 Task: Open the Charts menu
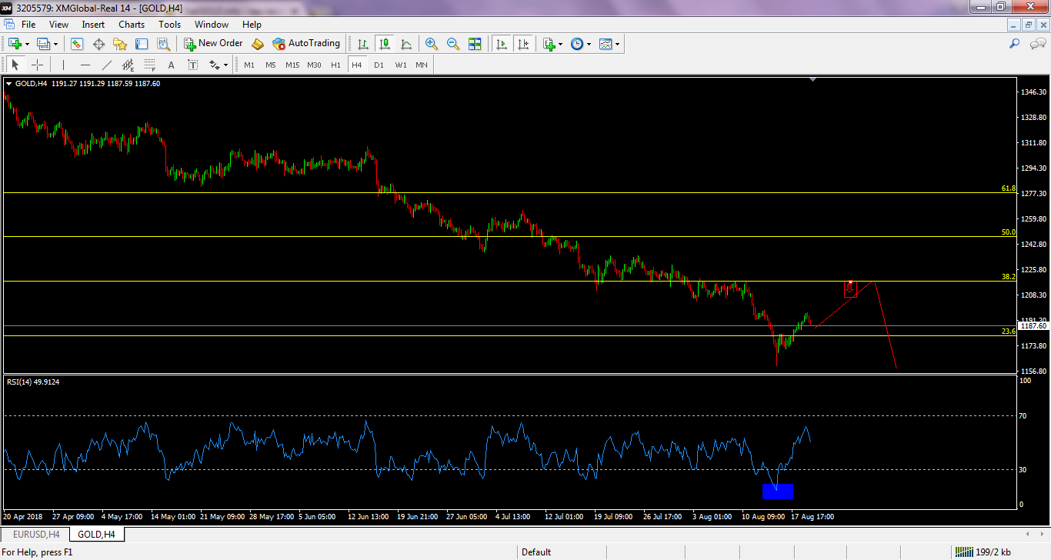[132, 25]
